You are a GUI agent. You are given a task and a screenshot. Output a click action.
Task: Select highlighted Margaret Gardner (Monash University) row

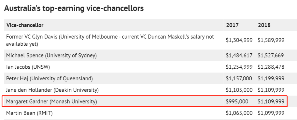[145, 101]
